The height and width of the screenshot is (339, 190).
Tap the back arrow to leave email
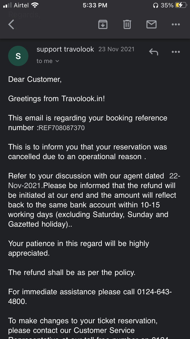(11, 25)
